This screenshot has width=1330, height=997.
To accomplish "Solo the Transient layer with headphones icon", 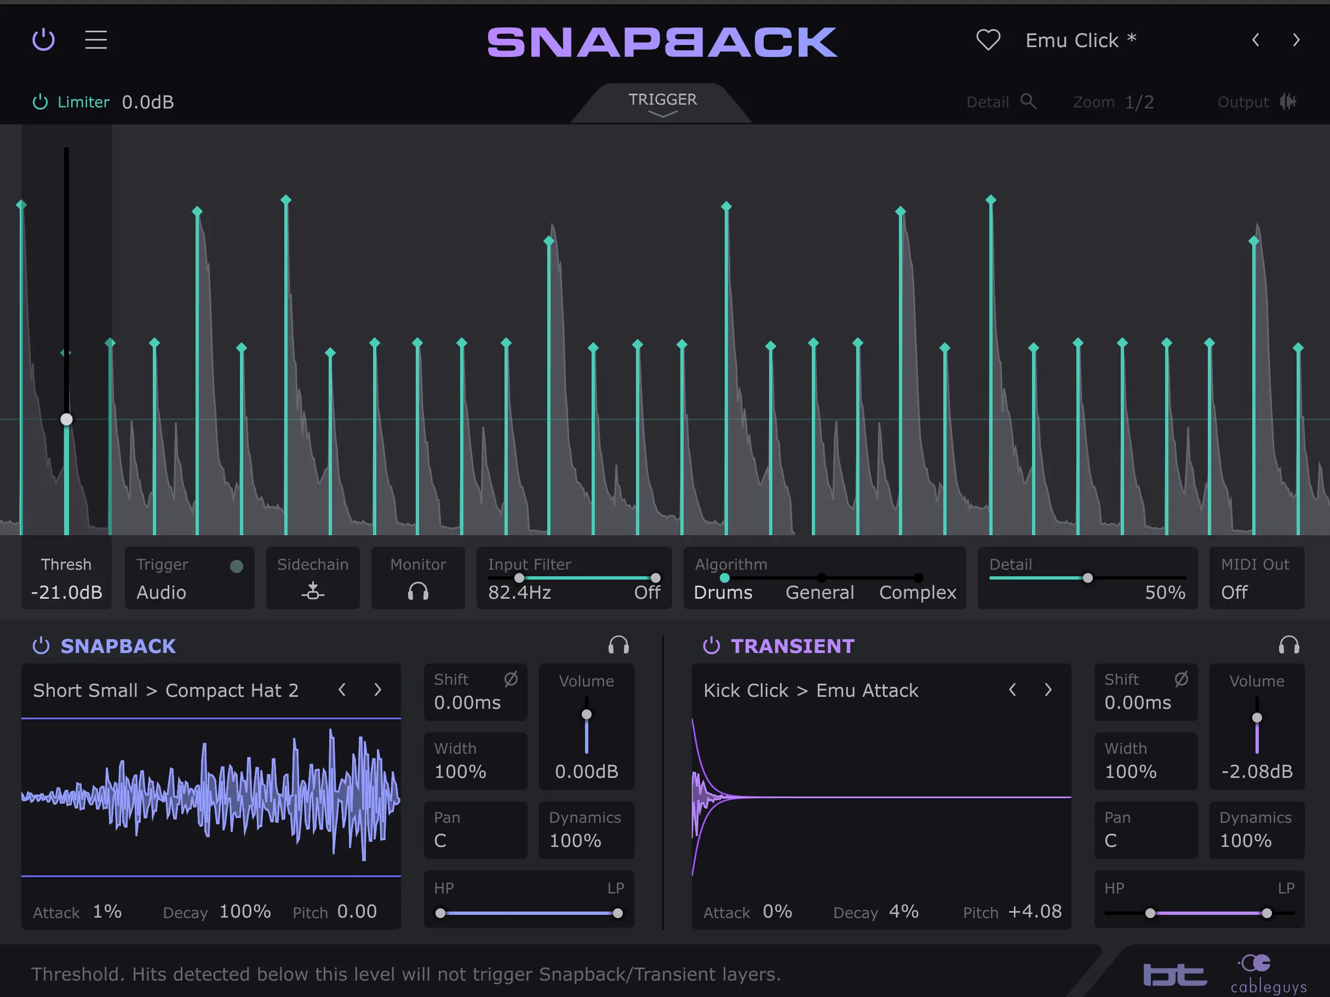I will coord(1288,645).
